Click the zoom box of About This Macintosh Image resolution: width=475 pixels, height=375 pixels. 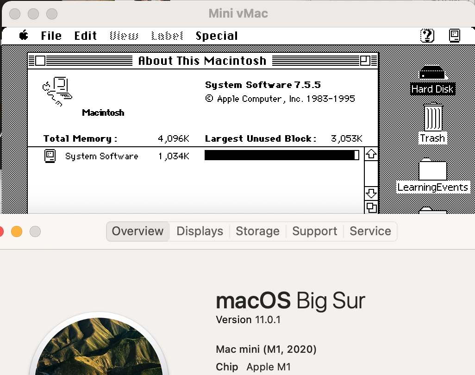click(365, 61)
